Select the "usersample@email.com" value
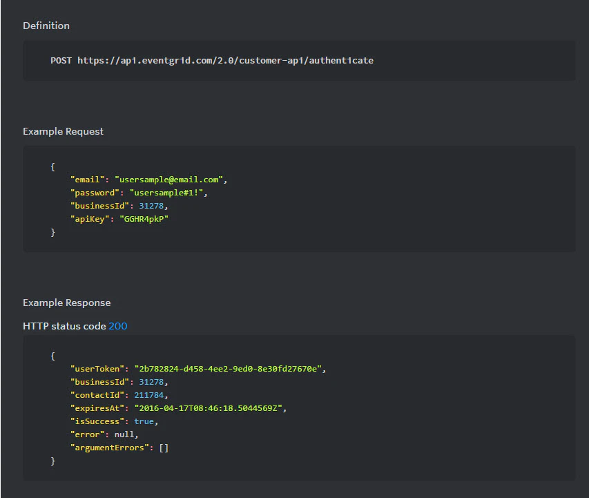This screenshot has width=589, height=498. point(168,180)
